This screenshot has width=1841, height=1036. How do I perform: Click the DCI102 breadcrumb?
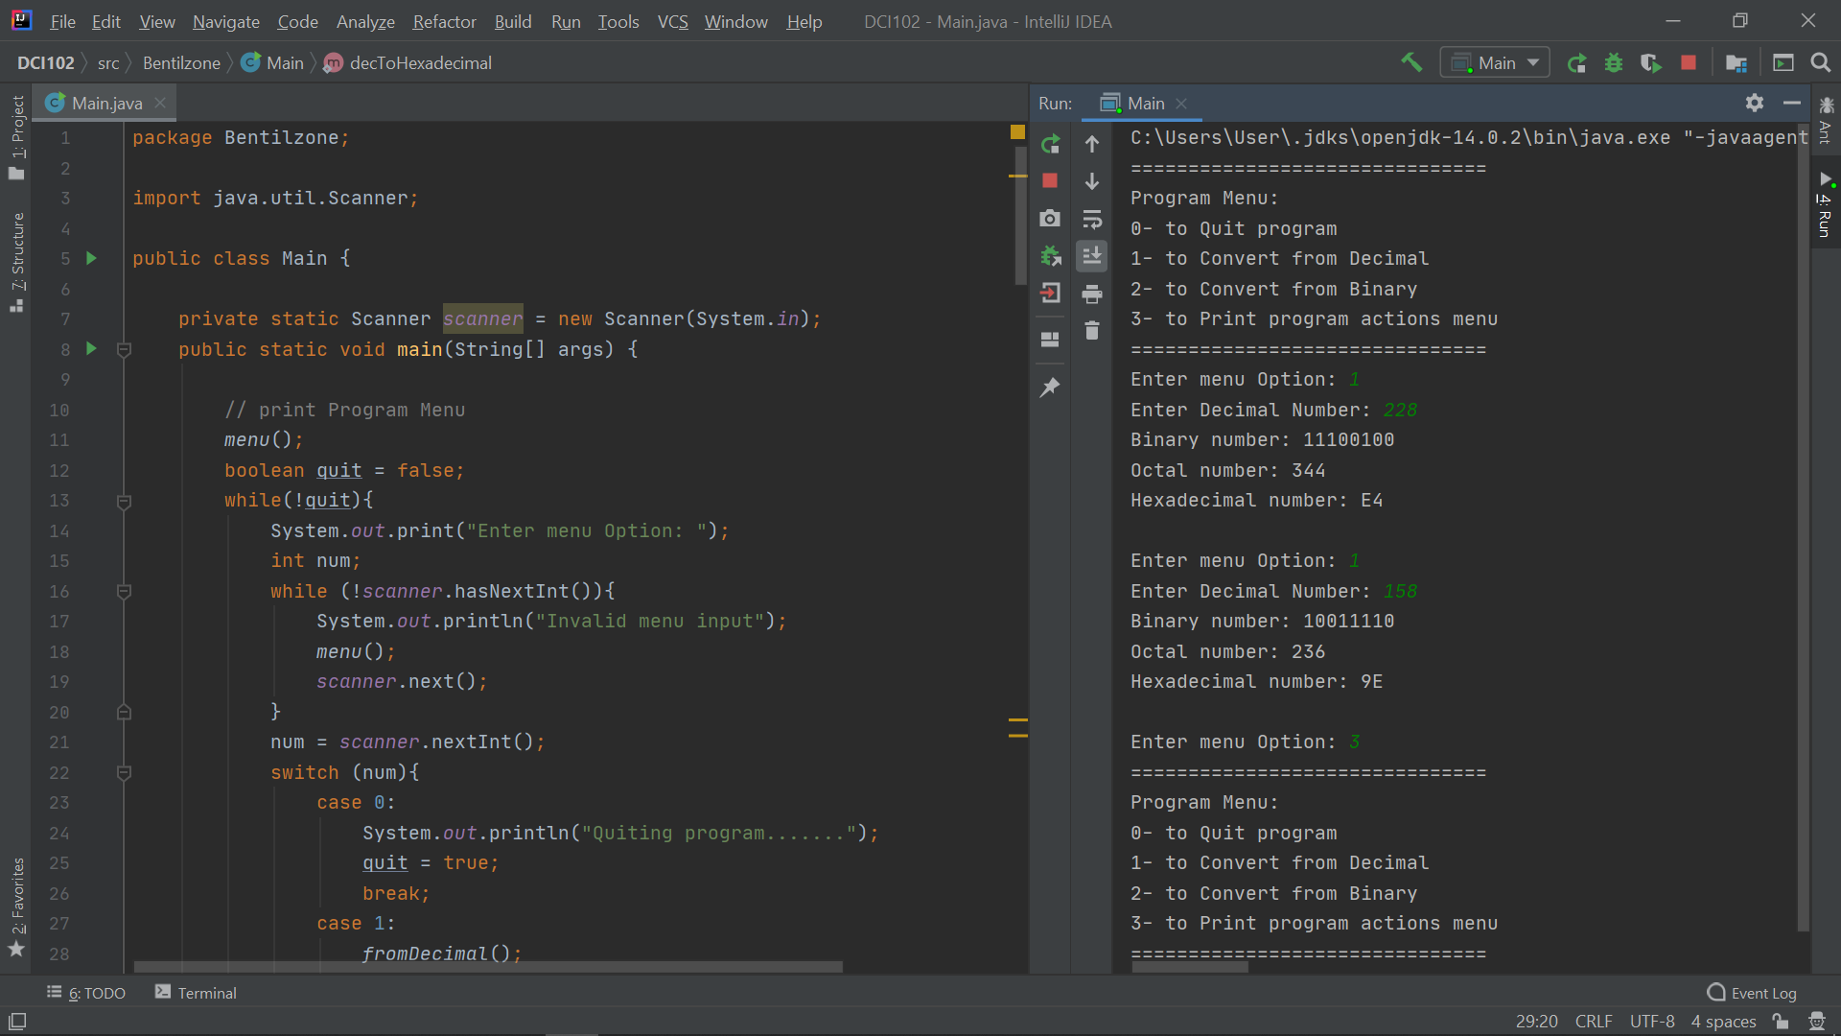[45, 62]
